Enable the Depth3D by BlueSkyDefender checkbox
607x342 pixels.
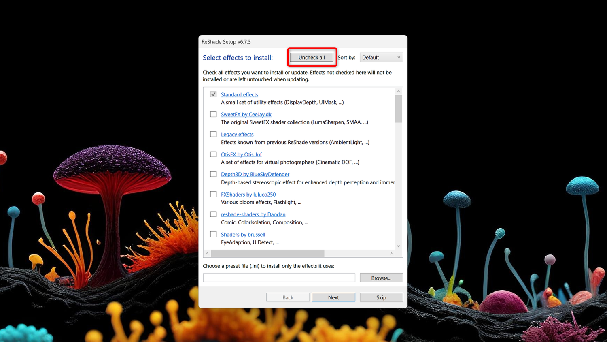[x=213, y=174]
